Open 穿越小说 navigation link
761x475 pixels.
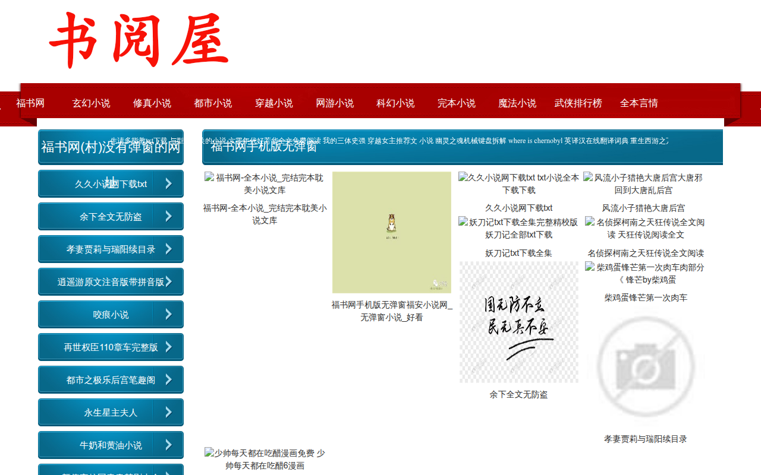[x=274, y=103]
